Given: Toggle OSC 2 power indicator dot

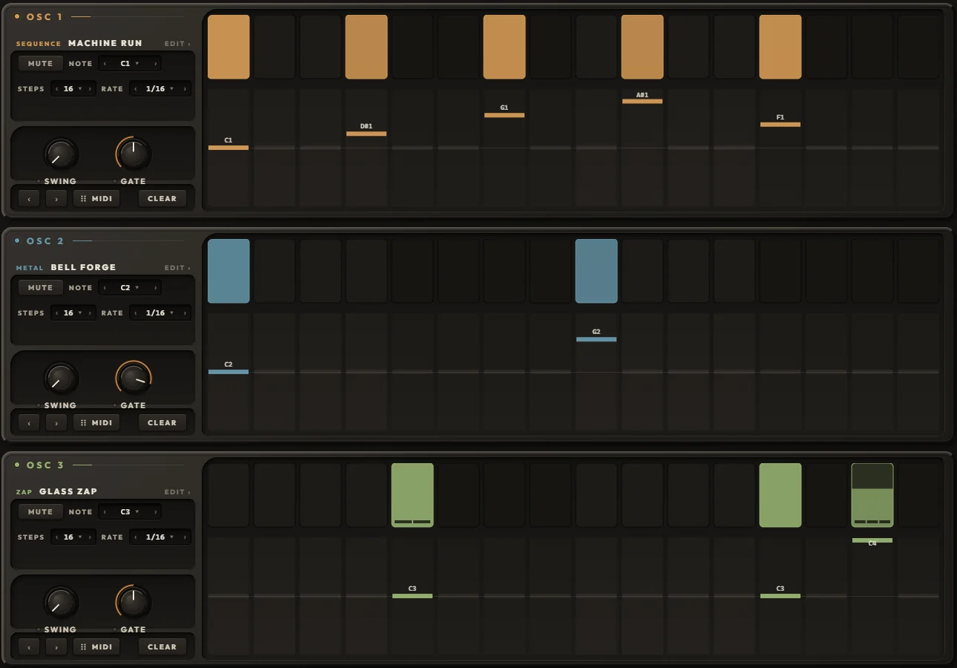Looking at the screenshot, I should [17, 240].
